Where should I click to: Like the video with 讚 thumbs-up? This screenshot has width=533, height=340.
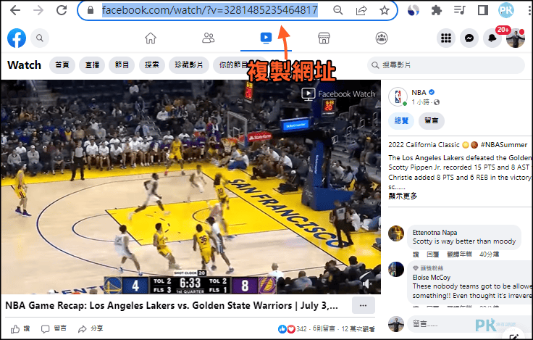(x=20, y=329)
